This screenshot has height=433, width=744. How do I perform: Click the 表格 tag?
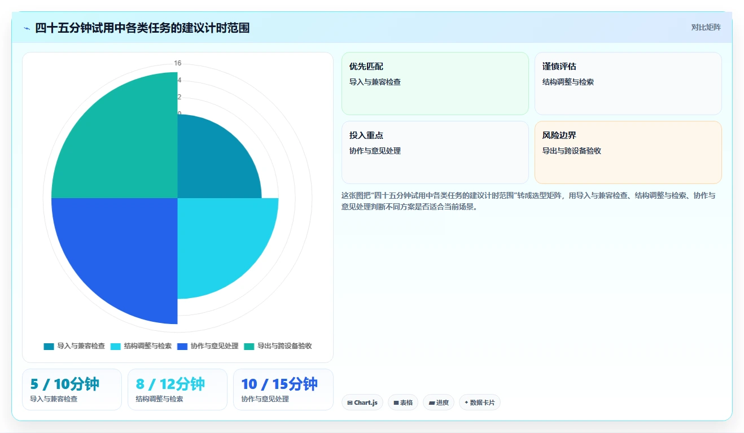pos(403,403)
